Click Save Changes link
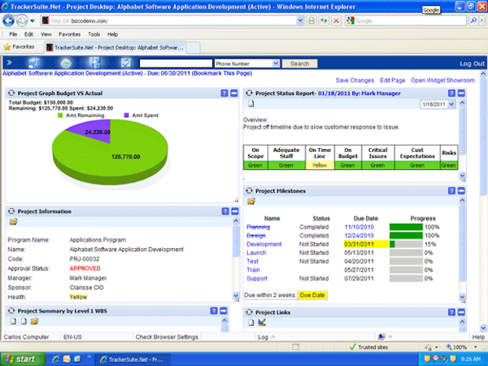Image resolution: width=488 pixels, height=366 pixels. tap(355, 81)
